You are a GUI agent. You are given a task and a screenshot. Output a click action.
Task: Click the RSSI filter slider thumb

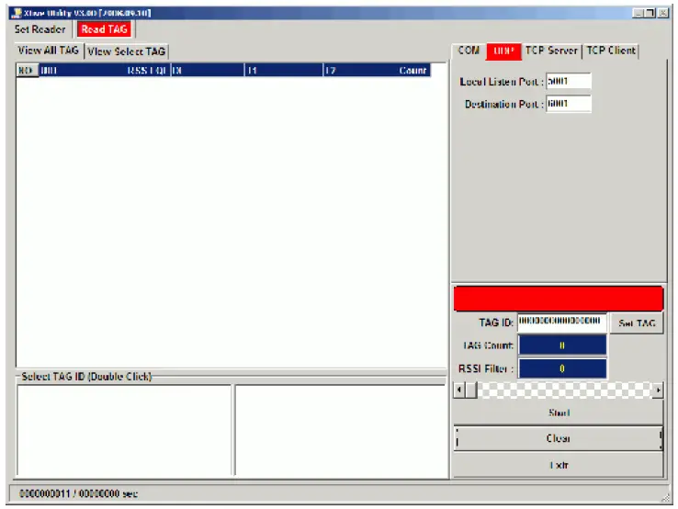coord(471,390)
